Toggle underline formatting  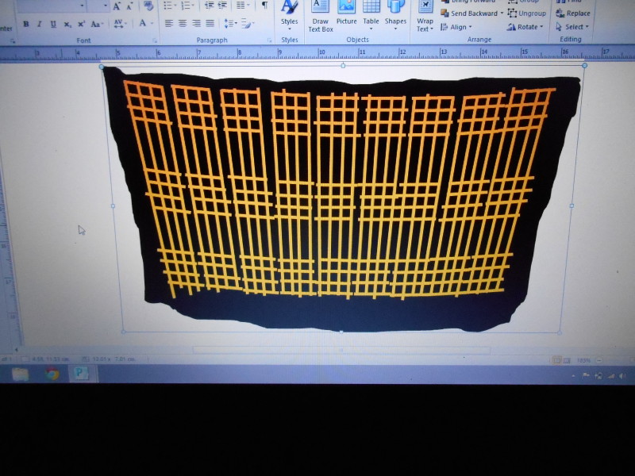[x=53, y=24]
